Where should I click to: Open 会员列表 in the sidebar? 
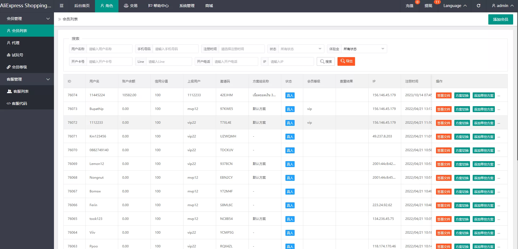click(x=19, y=31)
